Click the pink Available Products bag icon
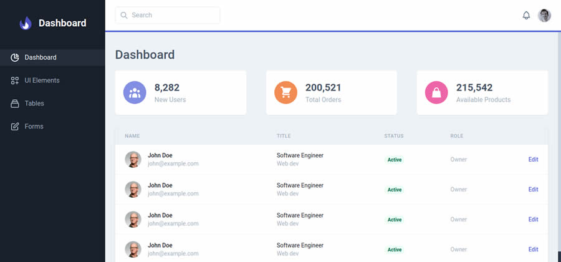This screenshot has height=262, width=561. click(437, 92)
